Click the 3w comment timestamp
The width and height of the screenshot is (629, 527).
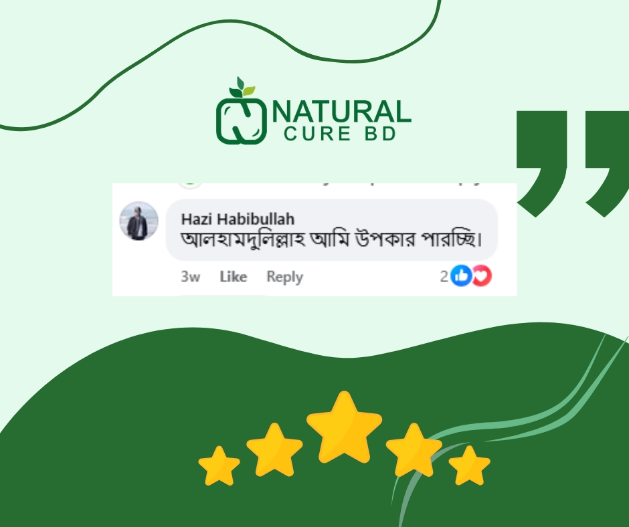[190, 277]
